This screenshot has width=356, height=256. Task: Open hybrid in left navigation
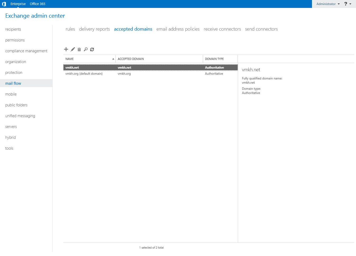coord(10,138)
